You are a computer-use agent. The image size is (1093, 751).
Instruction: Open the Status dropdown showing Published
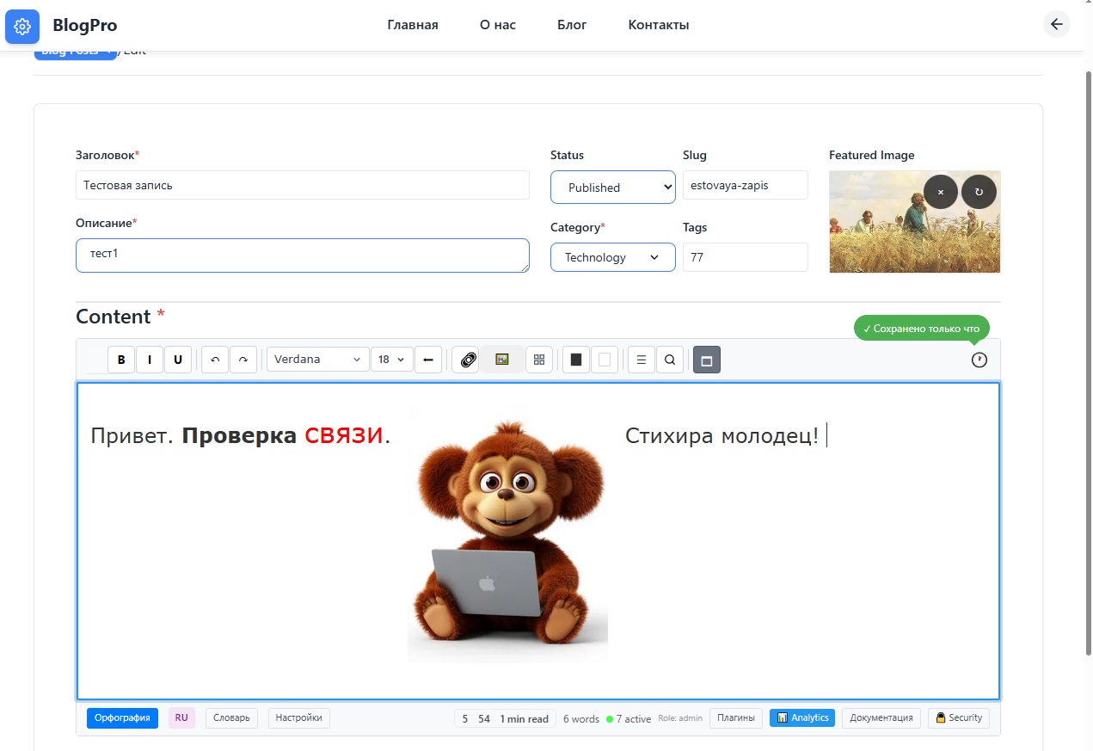tap(612, 187)
